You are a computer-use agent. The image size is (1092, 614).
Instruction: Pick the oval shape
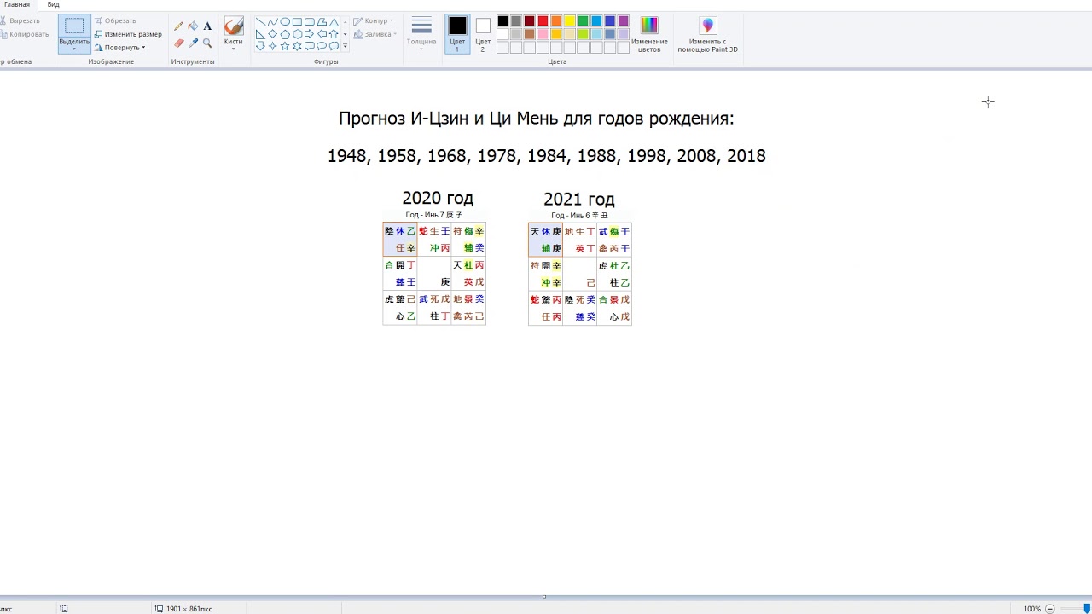click(285, 22)
